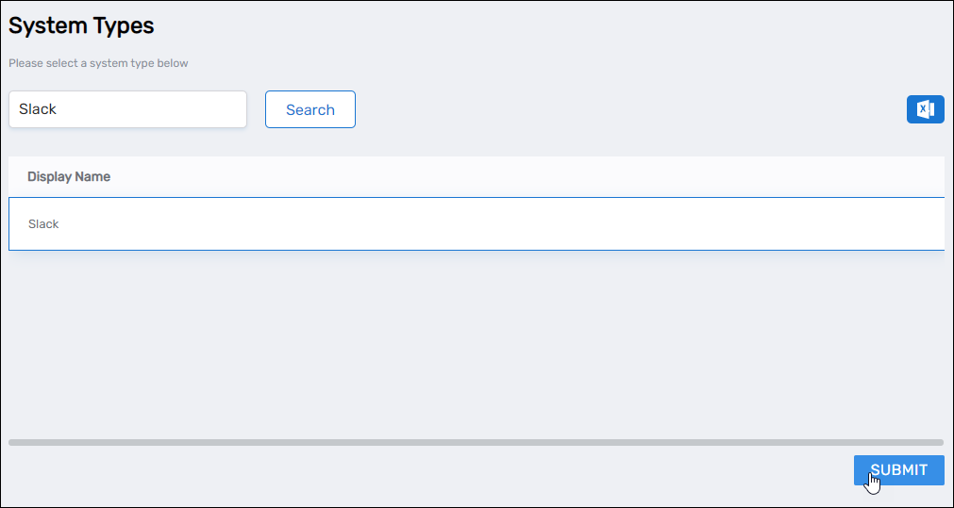
Task: Run the search for Slack
Action: [310, 109]
